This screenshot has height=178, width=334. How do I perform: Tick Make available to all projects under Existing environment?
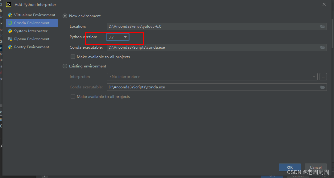73,97
